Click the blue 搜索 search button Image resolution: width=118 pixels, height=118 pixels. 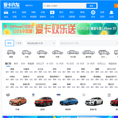[91, 6]
